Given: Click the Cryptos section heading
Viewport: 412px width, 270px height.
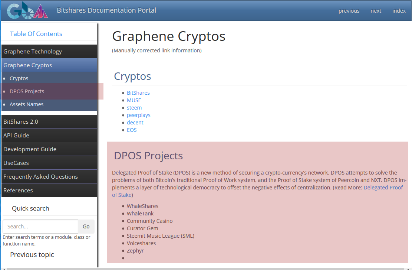Looking at the screenshot, I should (132, 76).
